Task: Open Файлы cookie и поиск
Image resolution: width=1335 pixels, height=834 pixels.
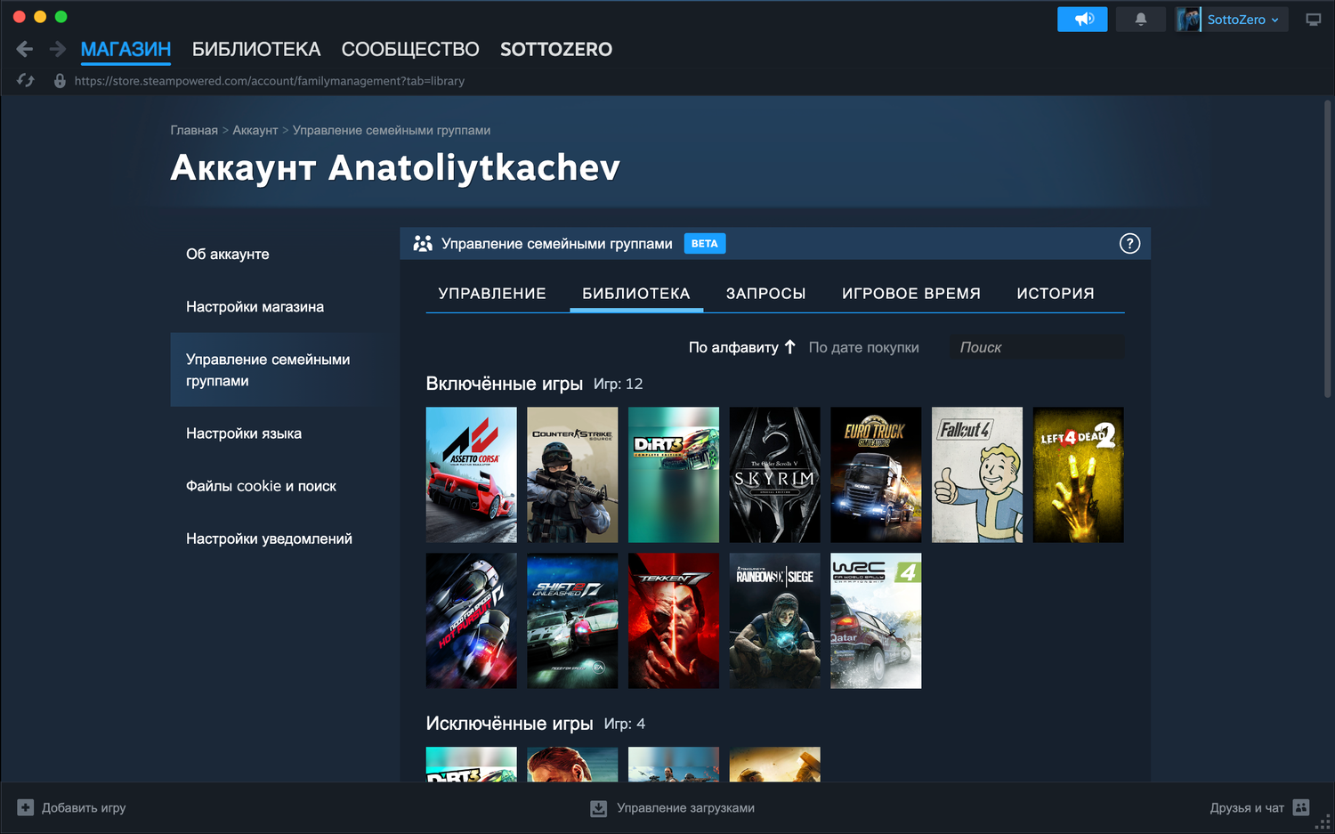Action: pos(261,486)
